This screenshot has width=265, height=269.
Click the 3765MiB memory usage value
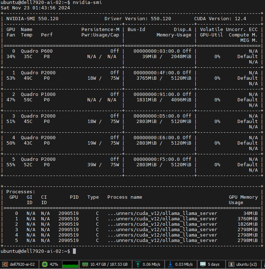point(147,78)
